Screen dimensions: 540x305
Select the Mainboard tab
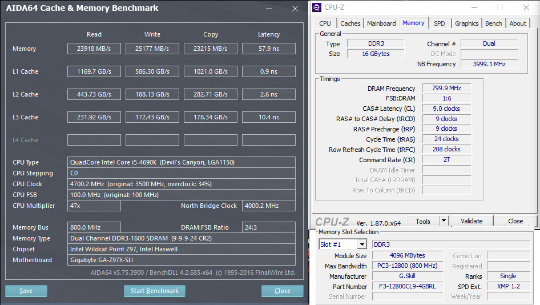pos(381,23)
